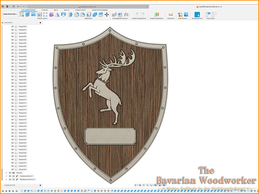Select the Hole tool icon

(x=39, y=15)
